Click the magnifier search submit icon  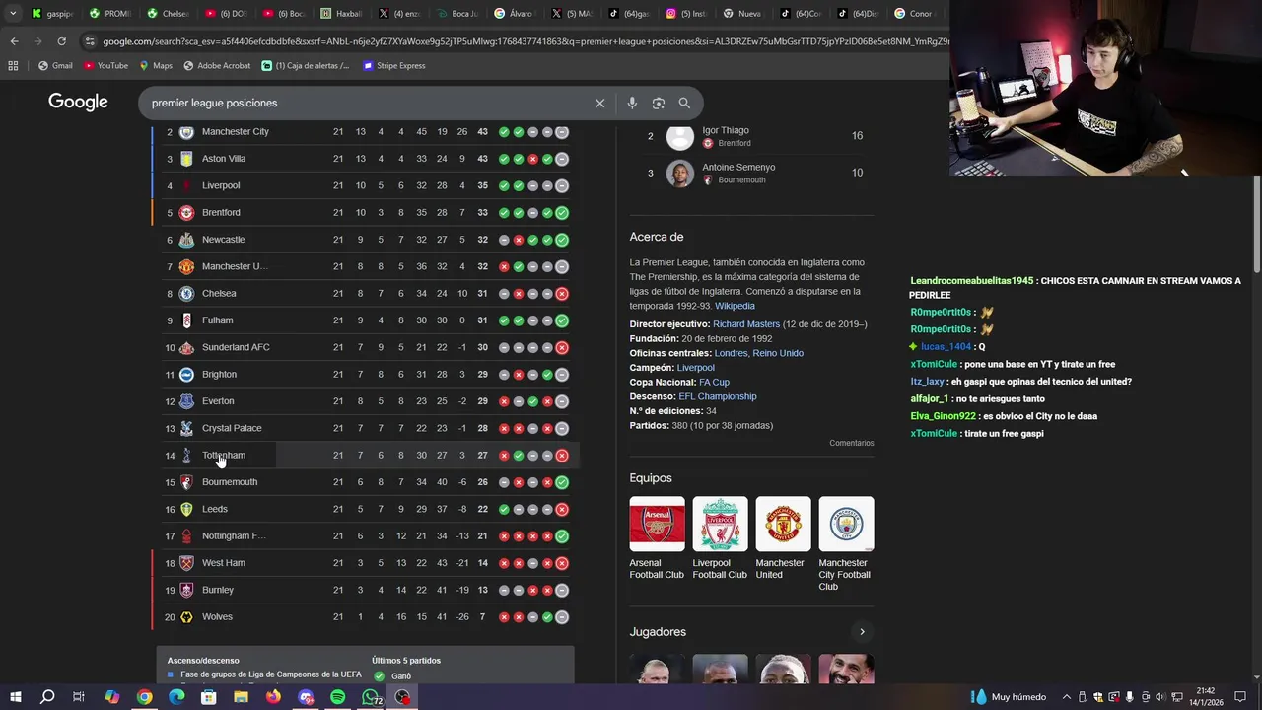click(684, 103)
